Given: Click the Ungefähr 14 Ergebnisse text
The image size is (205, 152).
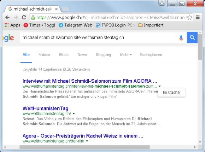Looking at the screenshot, I should (x=56, y=69).
